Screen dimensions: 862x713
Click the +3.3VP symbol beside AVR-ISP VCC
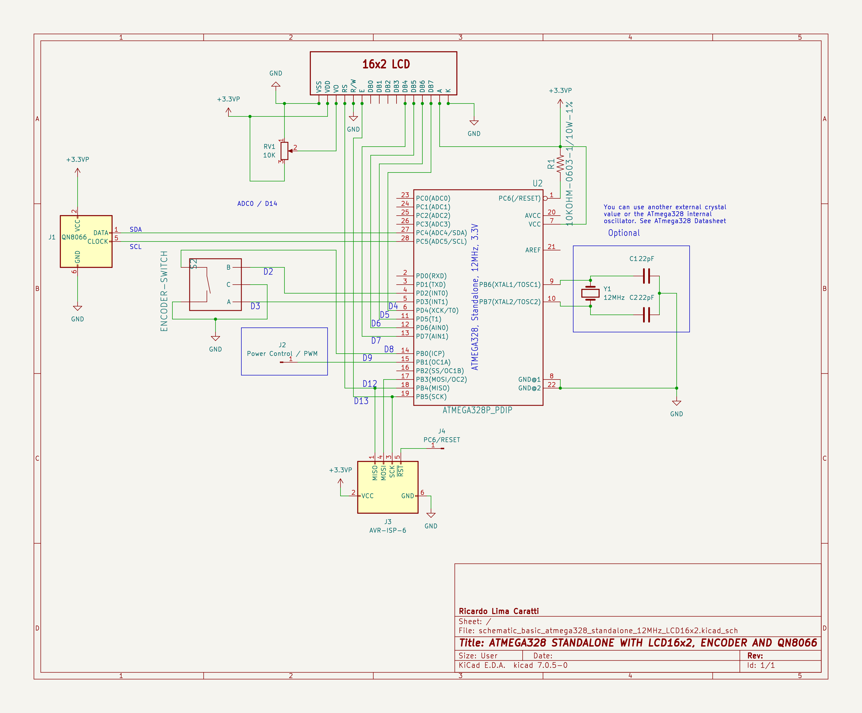[341, 482]
